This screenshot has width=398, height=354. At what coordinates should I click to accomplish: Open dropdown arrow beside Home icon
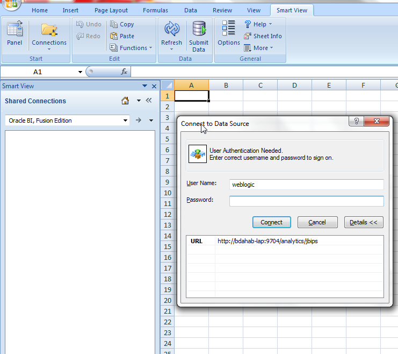coord(139,101)
